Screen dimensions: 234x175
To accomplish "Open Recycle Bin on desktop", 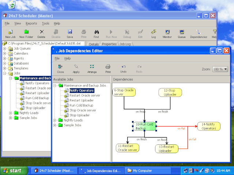I will click(x=12, y=4).
